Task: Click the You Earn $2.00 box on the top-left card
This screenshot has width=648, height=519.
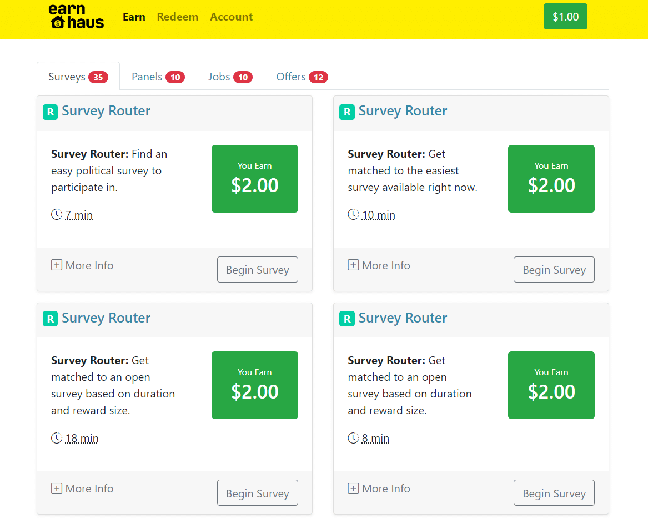Action: [254, 178]
